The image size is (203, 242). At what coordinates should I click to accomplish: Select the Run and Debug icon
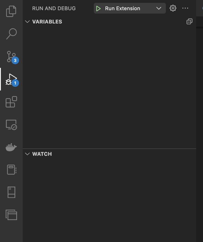click(x=11, y=79)
